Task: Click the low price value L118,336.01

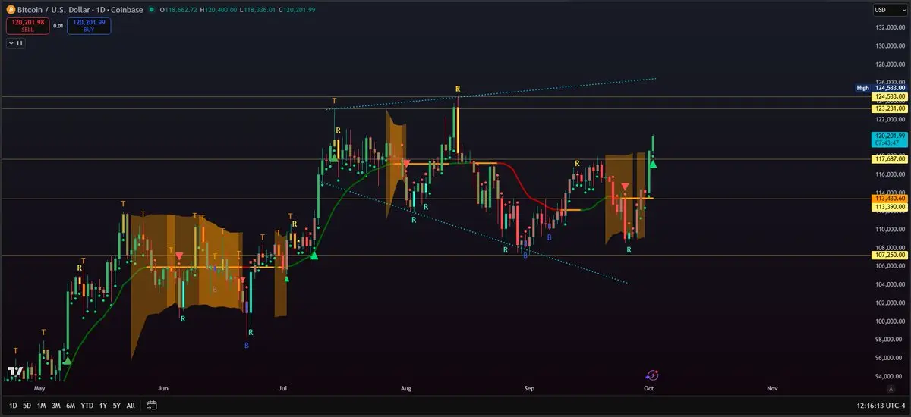Action: pos(259,10)
